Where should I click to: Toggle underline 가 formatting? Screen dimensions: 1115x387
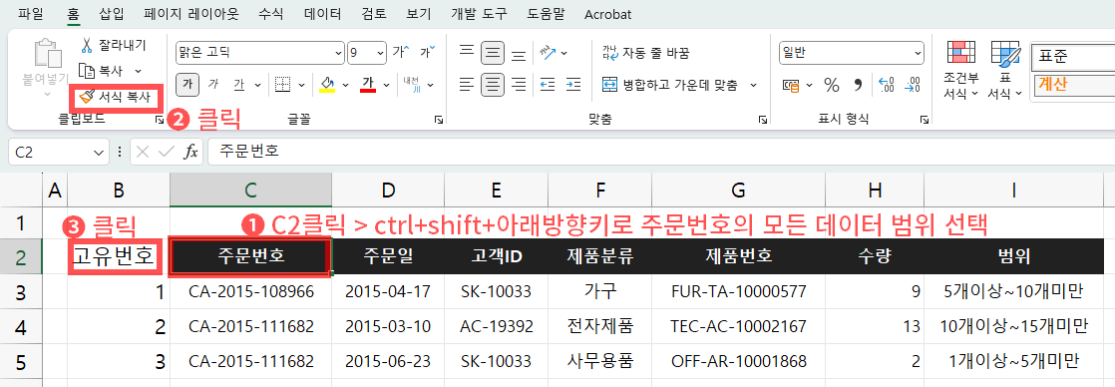pos(239,85)
